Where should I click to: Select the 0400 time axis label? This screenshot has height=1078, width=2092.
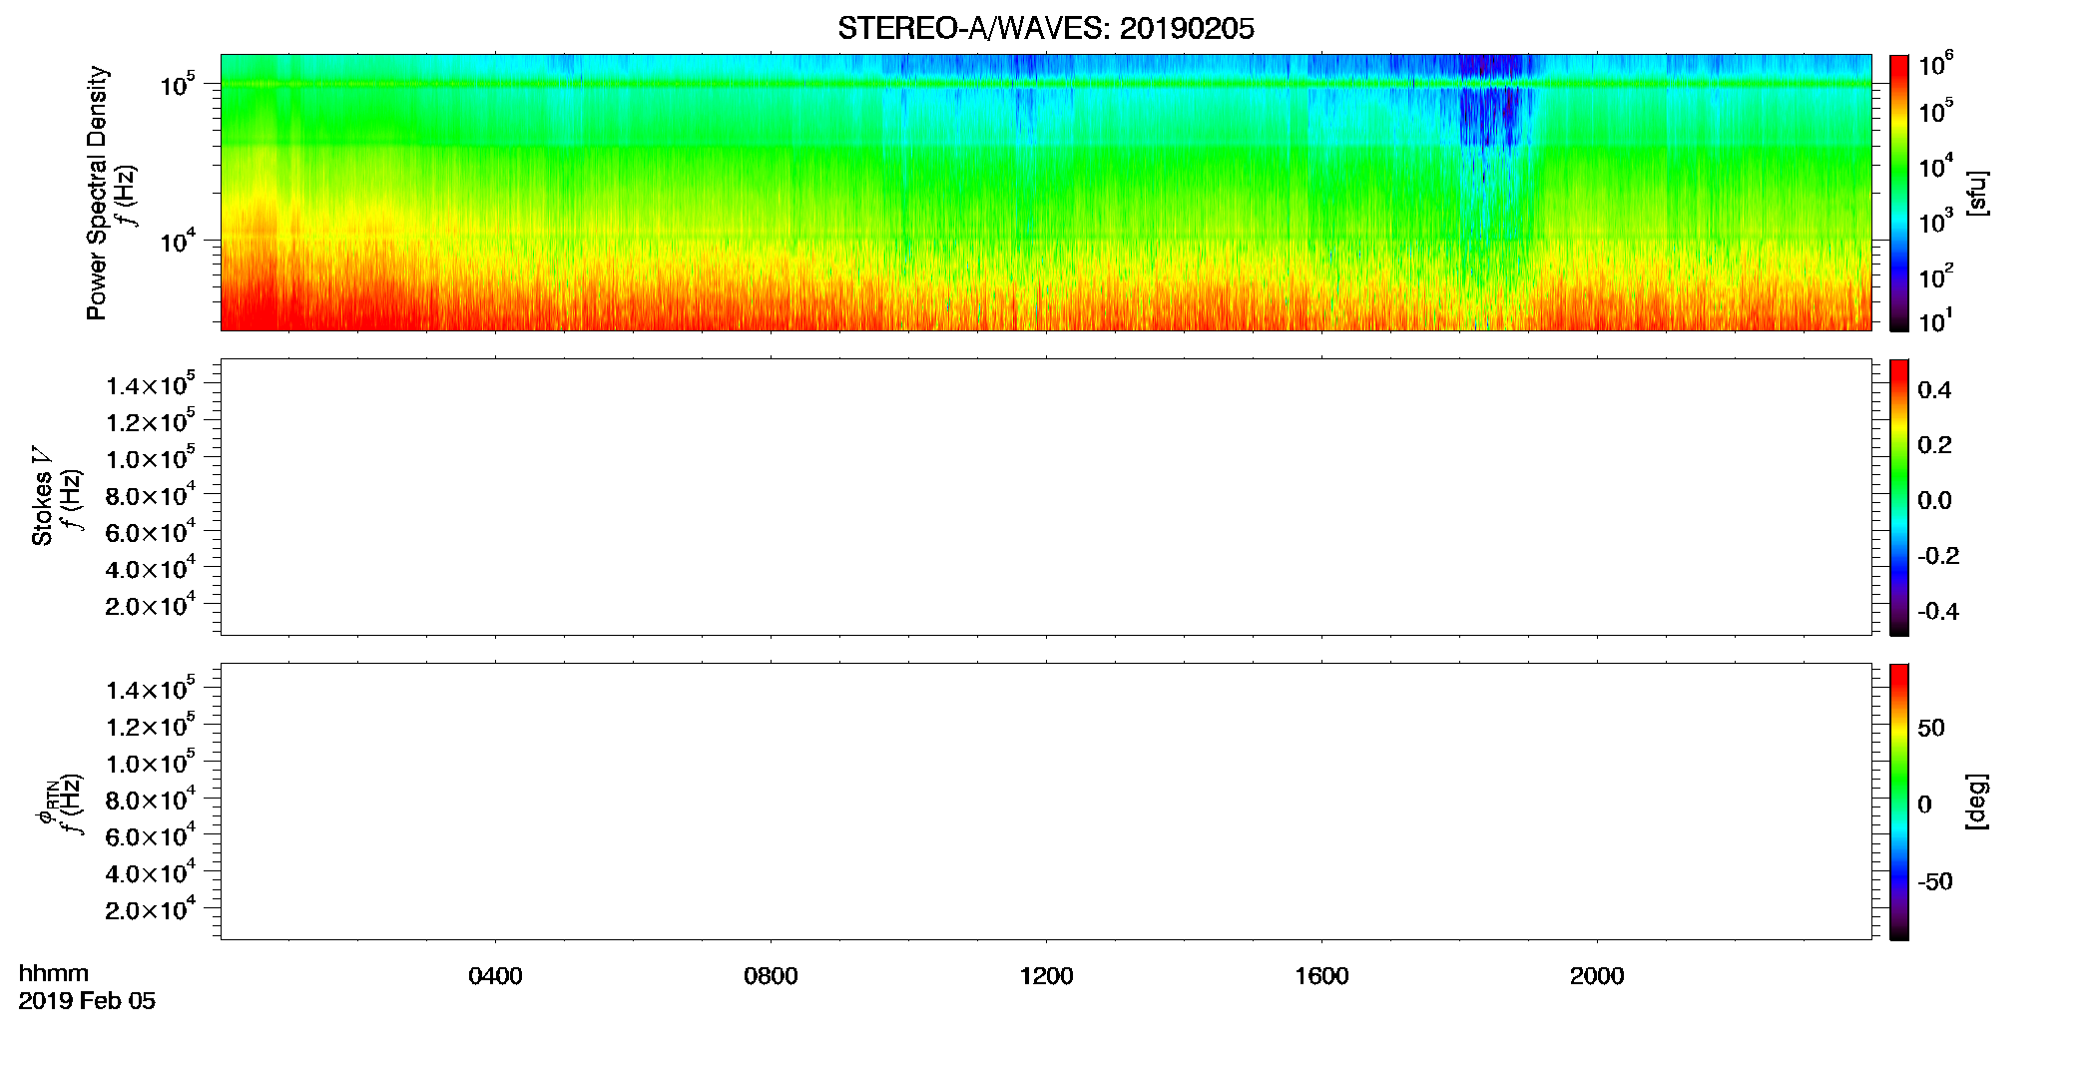tap(495, 975)
